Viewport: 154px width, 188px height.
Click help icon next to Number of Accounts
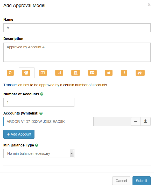[x=42, y=94]
